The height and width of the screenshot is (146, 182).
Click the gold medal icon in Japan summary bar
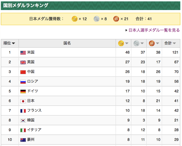pyautogui.click(x=75, y=19)
